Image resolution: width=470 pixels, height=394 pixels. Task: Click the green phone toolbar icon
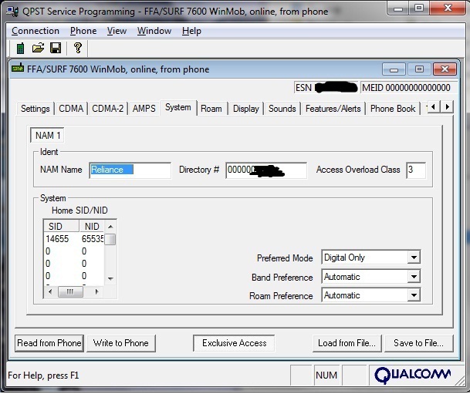20,49
